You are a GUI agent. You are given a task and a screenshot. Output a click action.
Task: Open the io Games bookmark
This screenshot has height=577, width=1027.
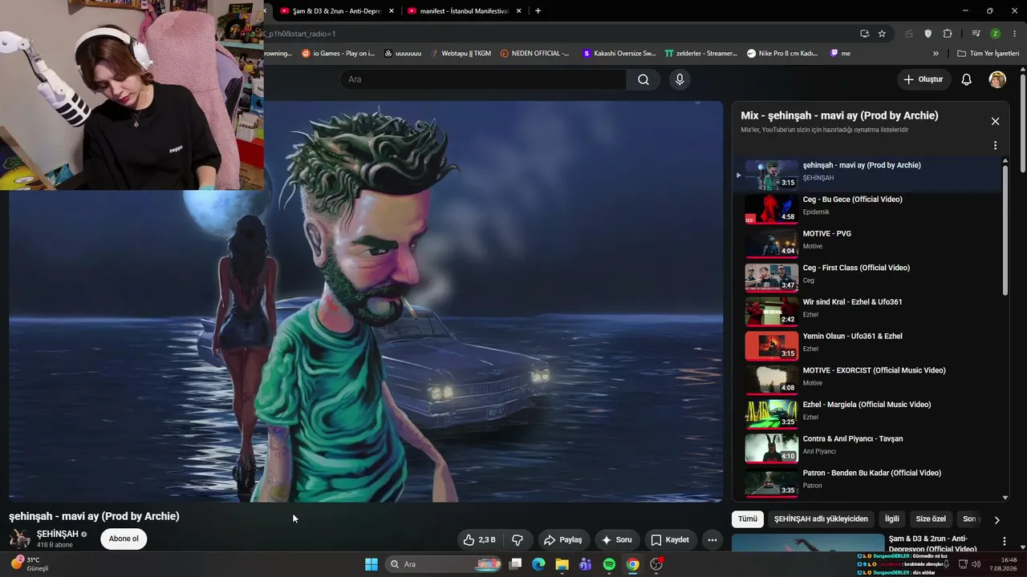tap(338, 54)
